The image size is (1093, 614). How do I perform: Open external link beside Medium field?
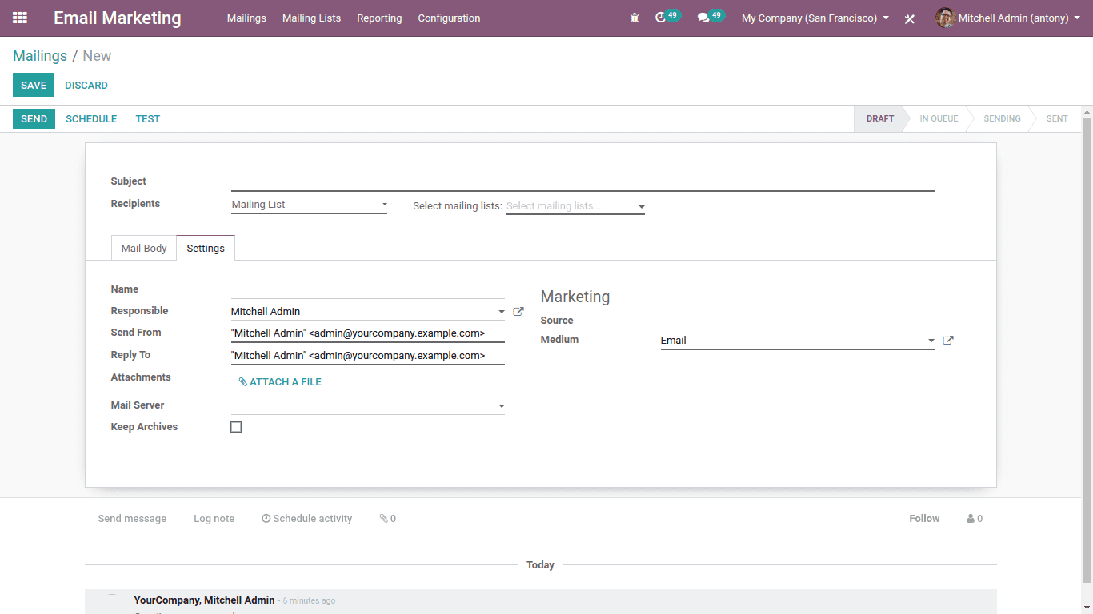tap(948, 341)
